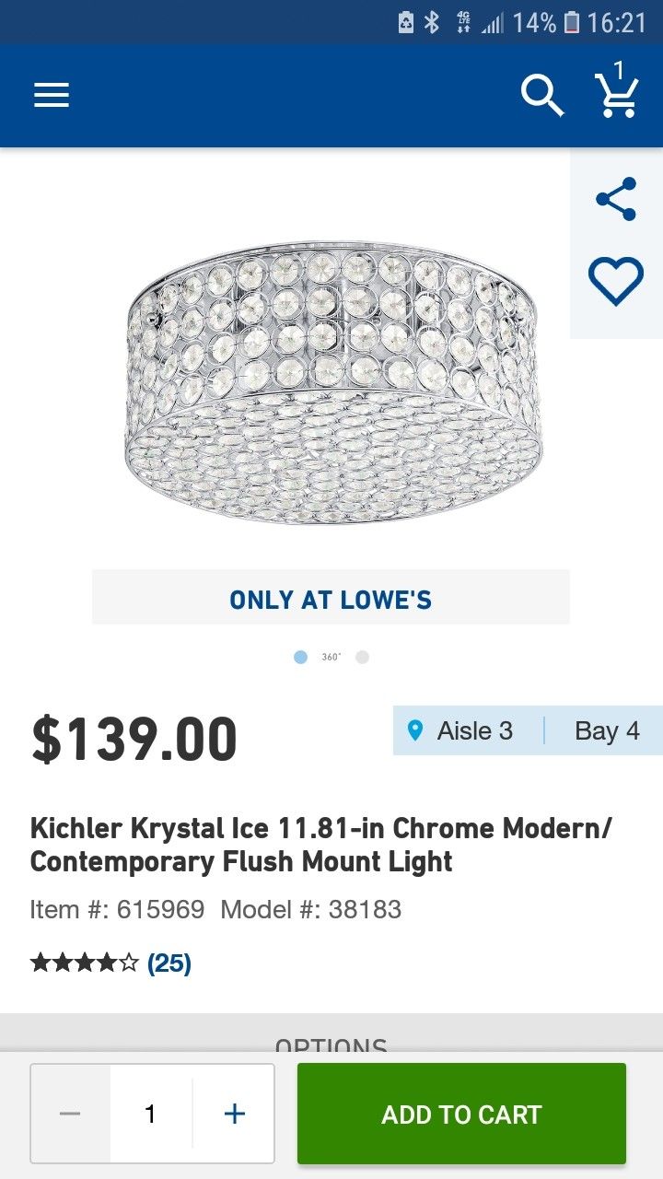Image resolution: width=663 pixels, height=1179 pixels.
Task: Select the ONLY AT LOWE'S badge
Action: click(x=331, y=599)
